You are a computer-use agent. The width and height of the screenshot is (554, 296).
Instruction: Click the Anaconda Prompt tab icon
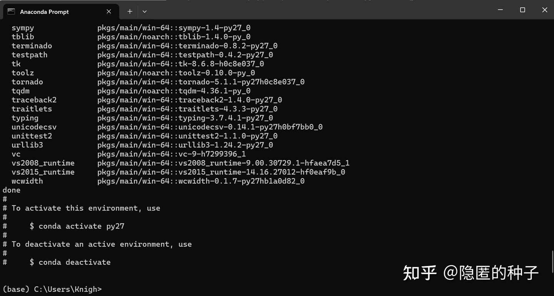pyautogui.click(x=10, y=12)
